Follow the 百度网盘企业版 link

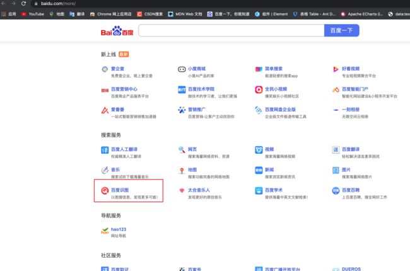pyautogui.click(x=280, y=109)
